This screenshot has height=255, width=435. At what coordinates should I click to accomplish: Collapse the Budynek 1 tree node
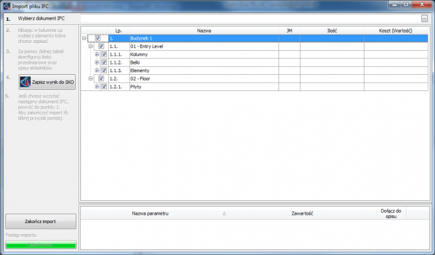point(84,38)
